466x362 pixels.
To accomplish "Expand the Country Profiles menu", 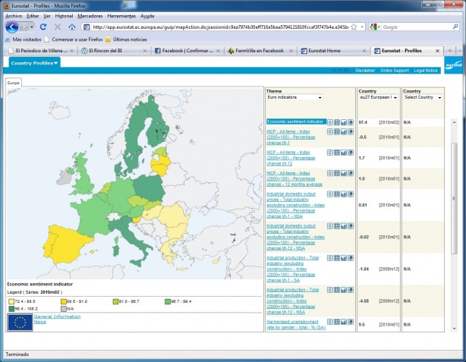I will tap(35, 63).
